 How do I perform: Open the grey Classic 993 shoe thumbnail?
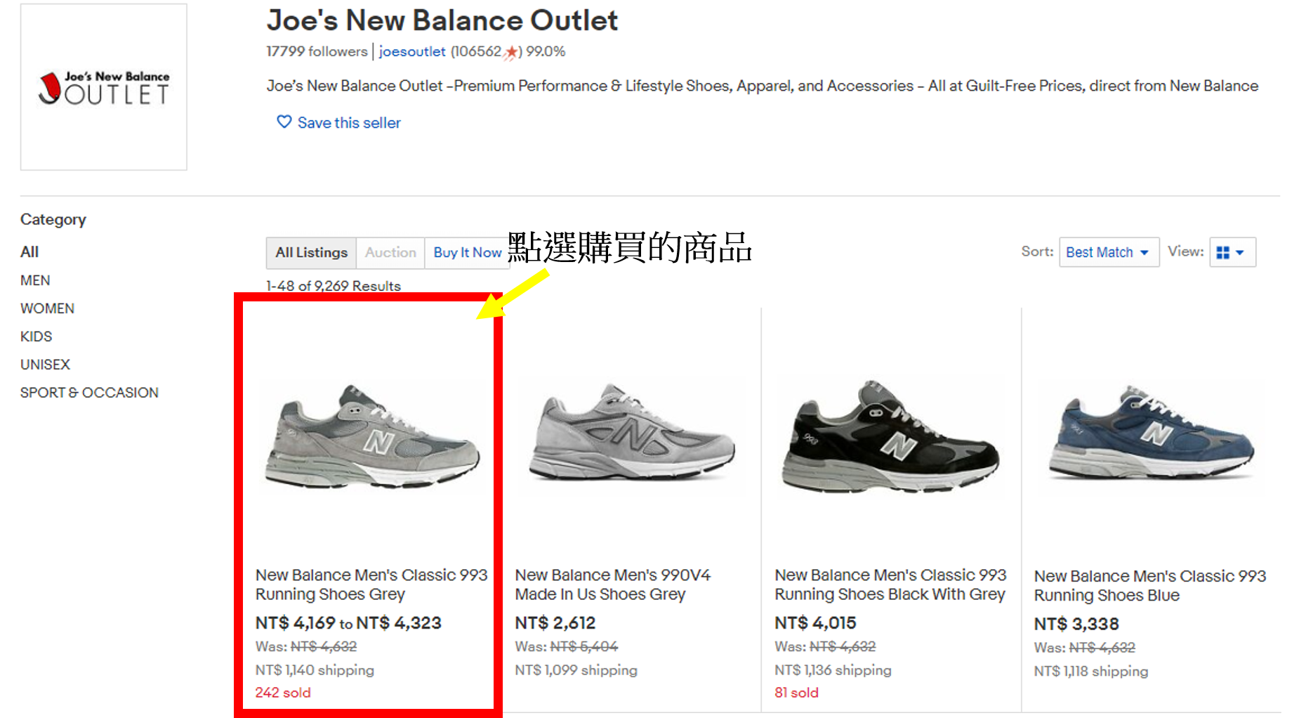(371, 437)
